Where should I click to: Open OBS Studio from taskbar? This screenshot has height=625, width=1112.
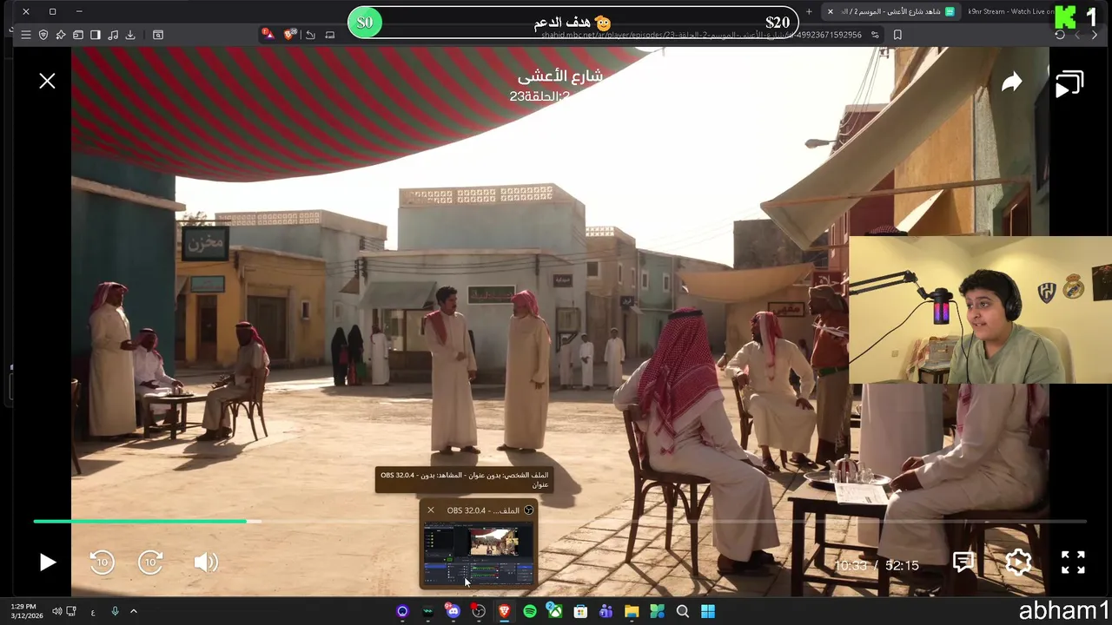(x=479, y=611)
